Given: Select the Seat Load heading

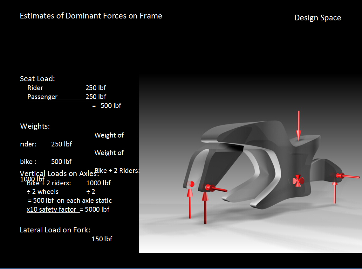Looking at the screenshot, I should pos(38,79).
